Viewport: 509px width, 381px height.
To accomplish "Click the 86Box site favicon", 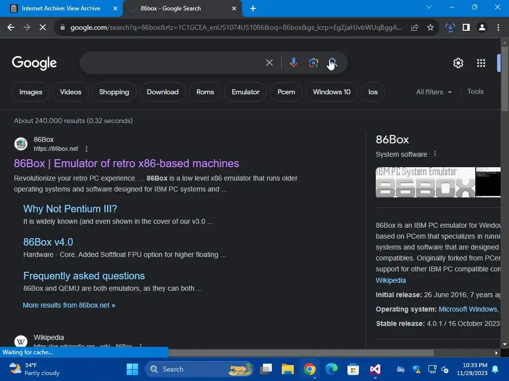I will pyautogui.click(x=21, y=144).
